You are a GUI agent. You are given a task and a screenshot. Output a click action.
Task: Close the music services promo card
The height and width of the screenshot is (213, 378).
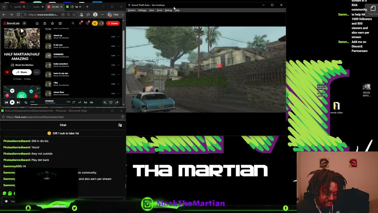coord(38,88)
